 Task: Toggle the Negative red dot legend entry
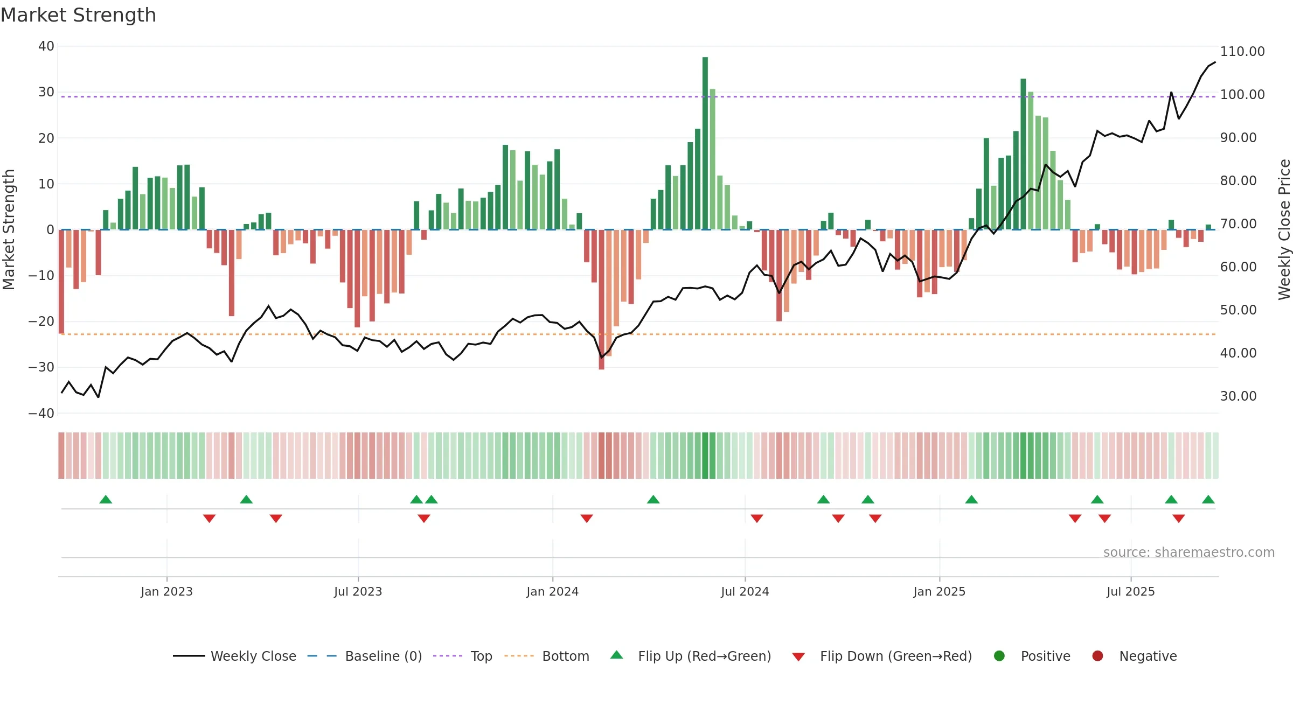[x=1134, y=656]
